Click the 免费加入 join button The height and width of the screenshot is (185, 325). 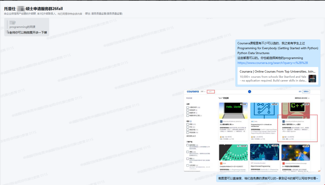pos(306,91)
